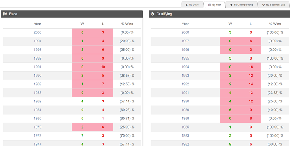The height and width of the screenshot is (146, 290).
Task: Open year 1992 in the Qualifying table
Action: tap(185, 84)
